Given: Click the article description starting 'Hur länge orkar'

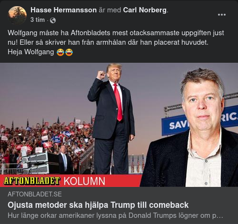Looking at the screenshot, I should pos(115,215).
